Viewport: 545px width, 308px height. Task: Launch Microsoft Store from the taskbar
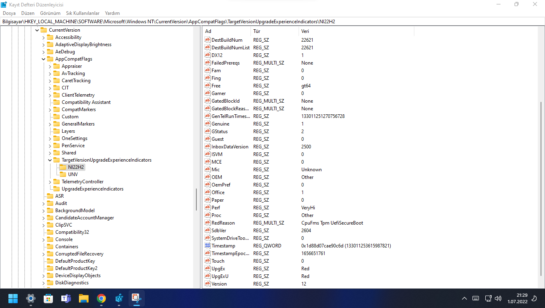pyautogui.click(x=48, y=298)
